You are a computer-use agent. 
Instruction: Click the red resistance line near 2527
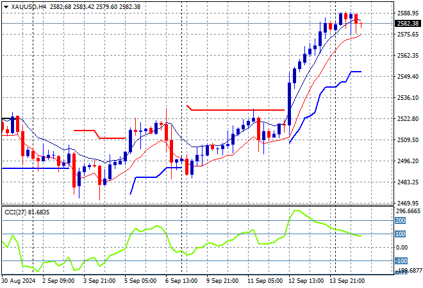point(235,109)
